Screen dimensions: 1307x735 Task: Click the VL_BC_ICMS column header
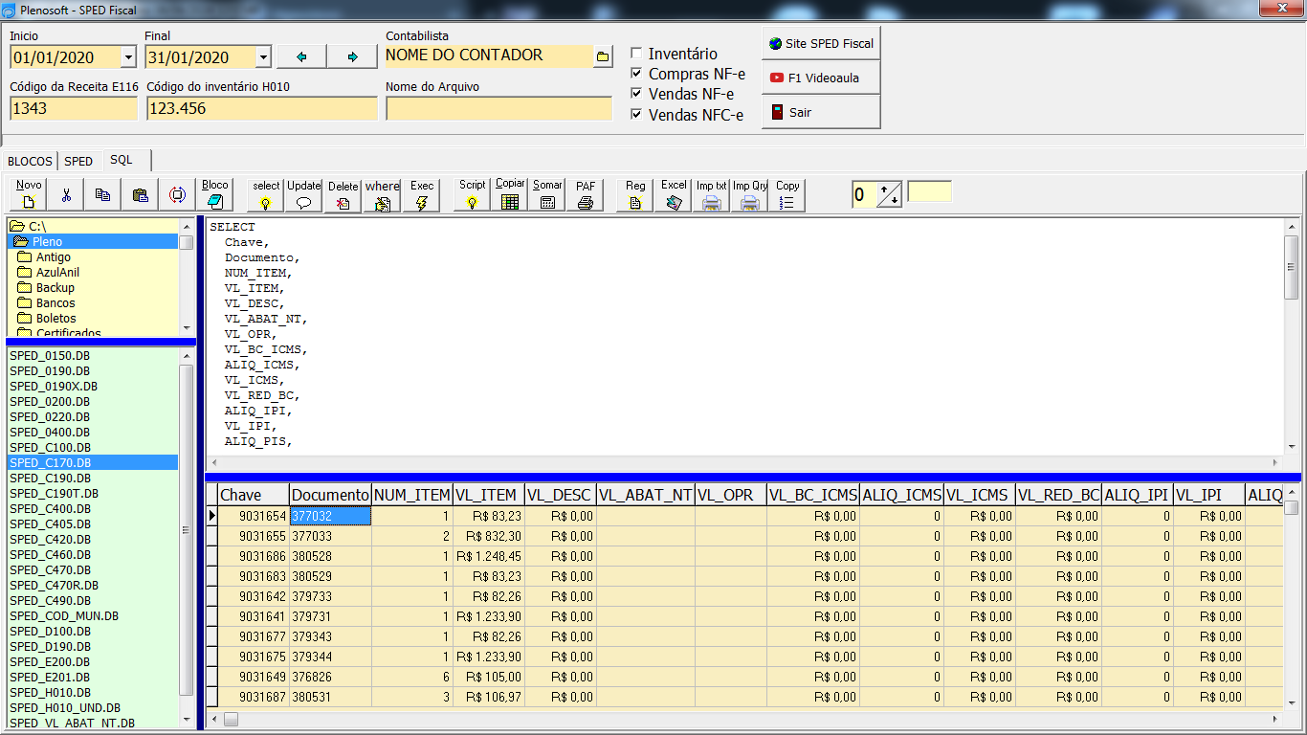click(x=812, y=495)
